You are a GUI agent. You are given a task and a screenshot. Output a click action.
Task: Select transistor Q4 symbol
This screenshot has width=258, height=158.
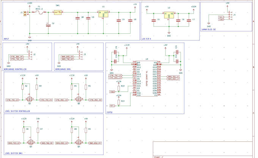coord(79,142)
